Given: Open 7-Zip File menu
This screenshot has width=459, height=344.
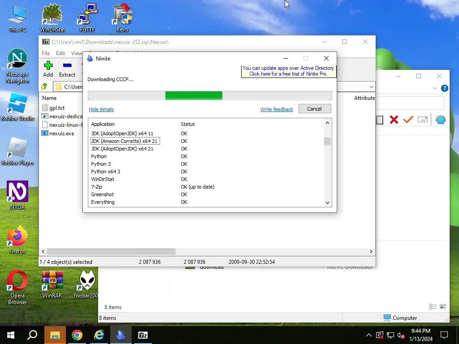Looking at the screenshot, I should click(x=46, y=53).
